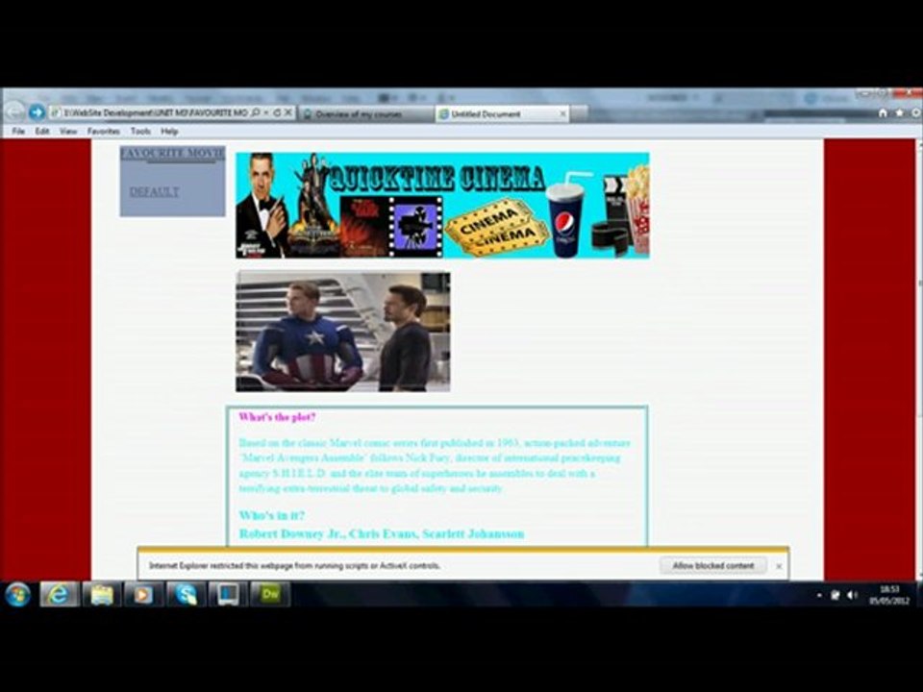
Task: Open Dreamweaver from the taskbar
Action: click(x=270, y=594)
